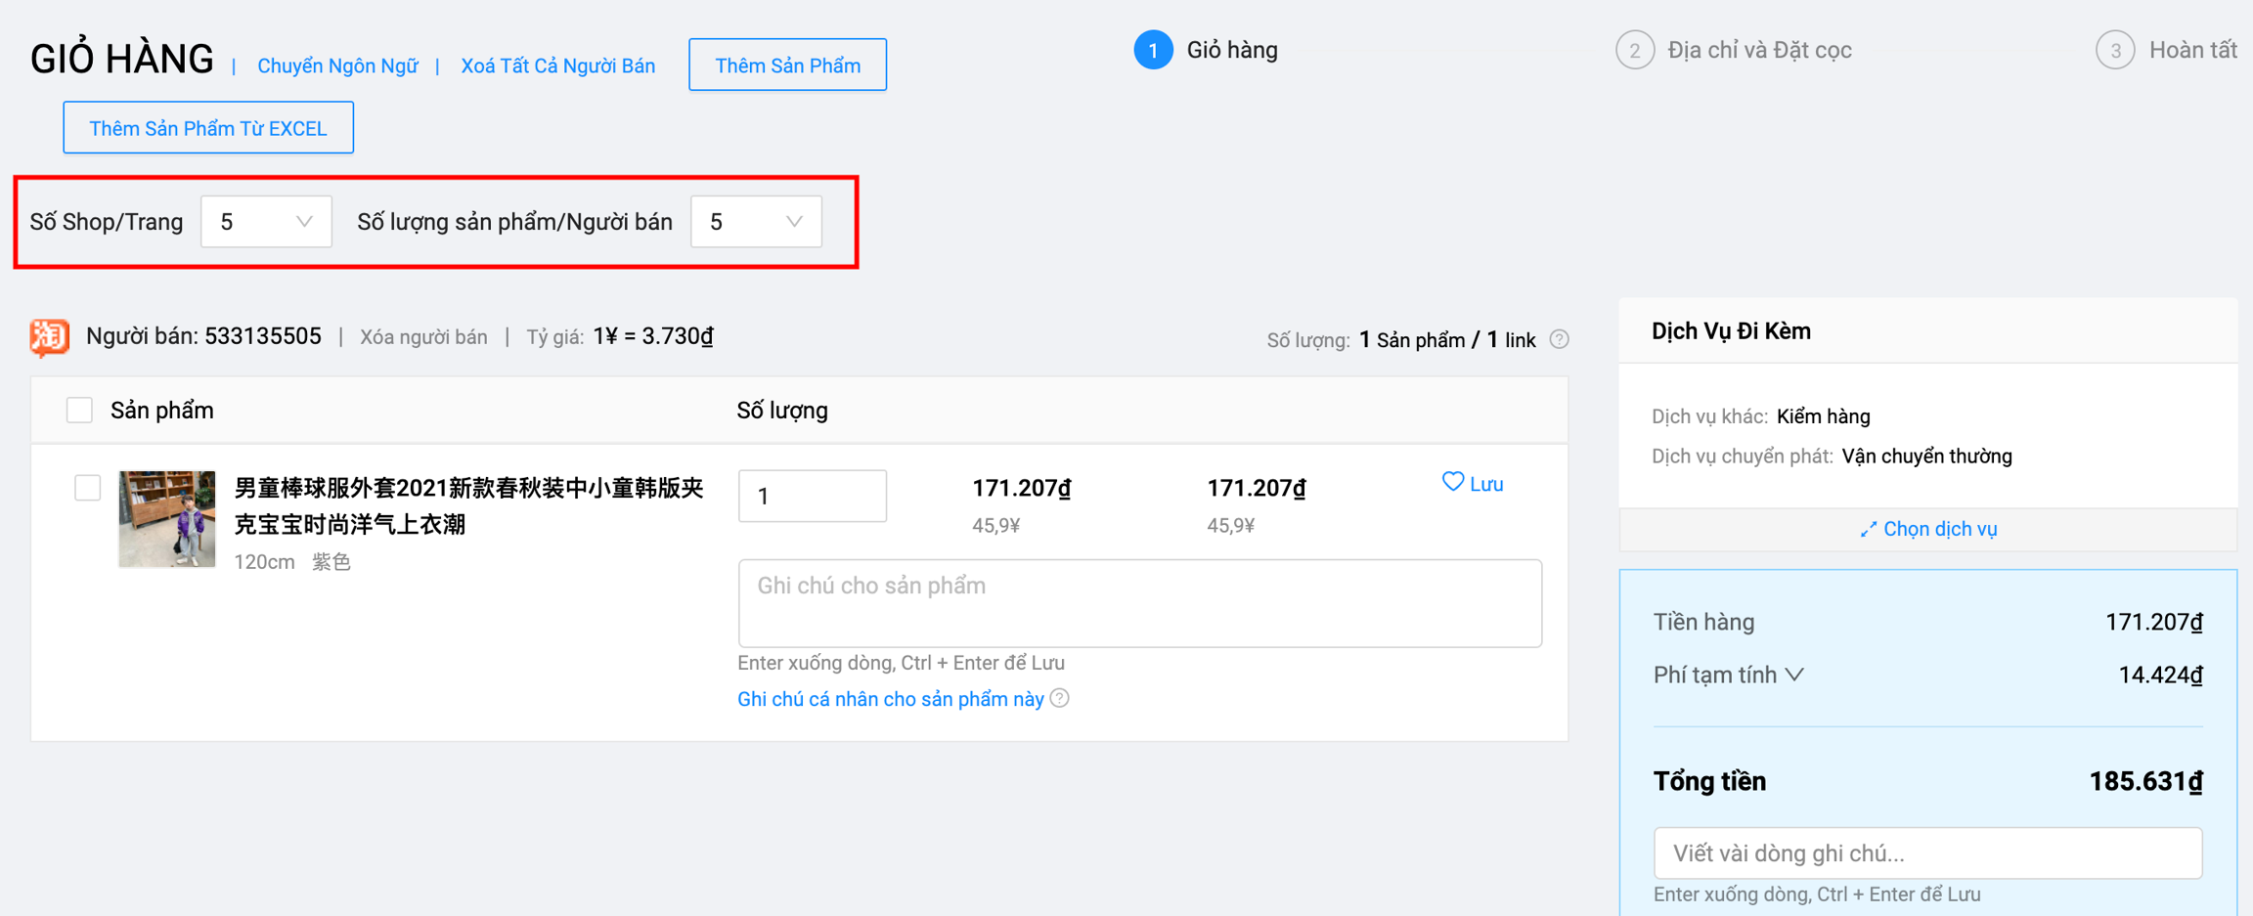Open Số lượng sản phẩm/Người bán dropdown
This screenshot has height=916, width=2253.
(756, 222)
